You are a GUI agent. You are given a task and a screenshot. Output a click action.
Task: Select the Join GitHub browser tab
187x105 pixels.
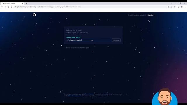(12, 3)
